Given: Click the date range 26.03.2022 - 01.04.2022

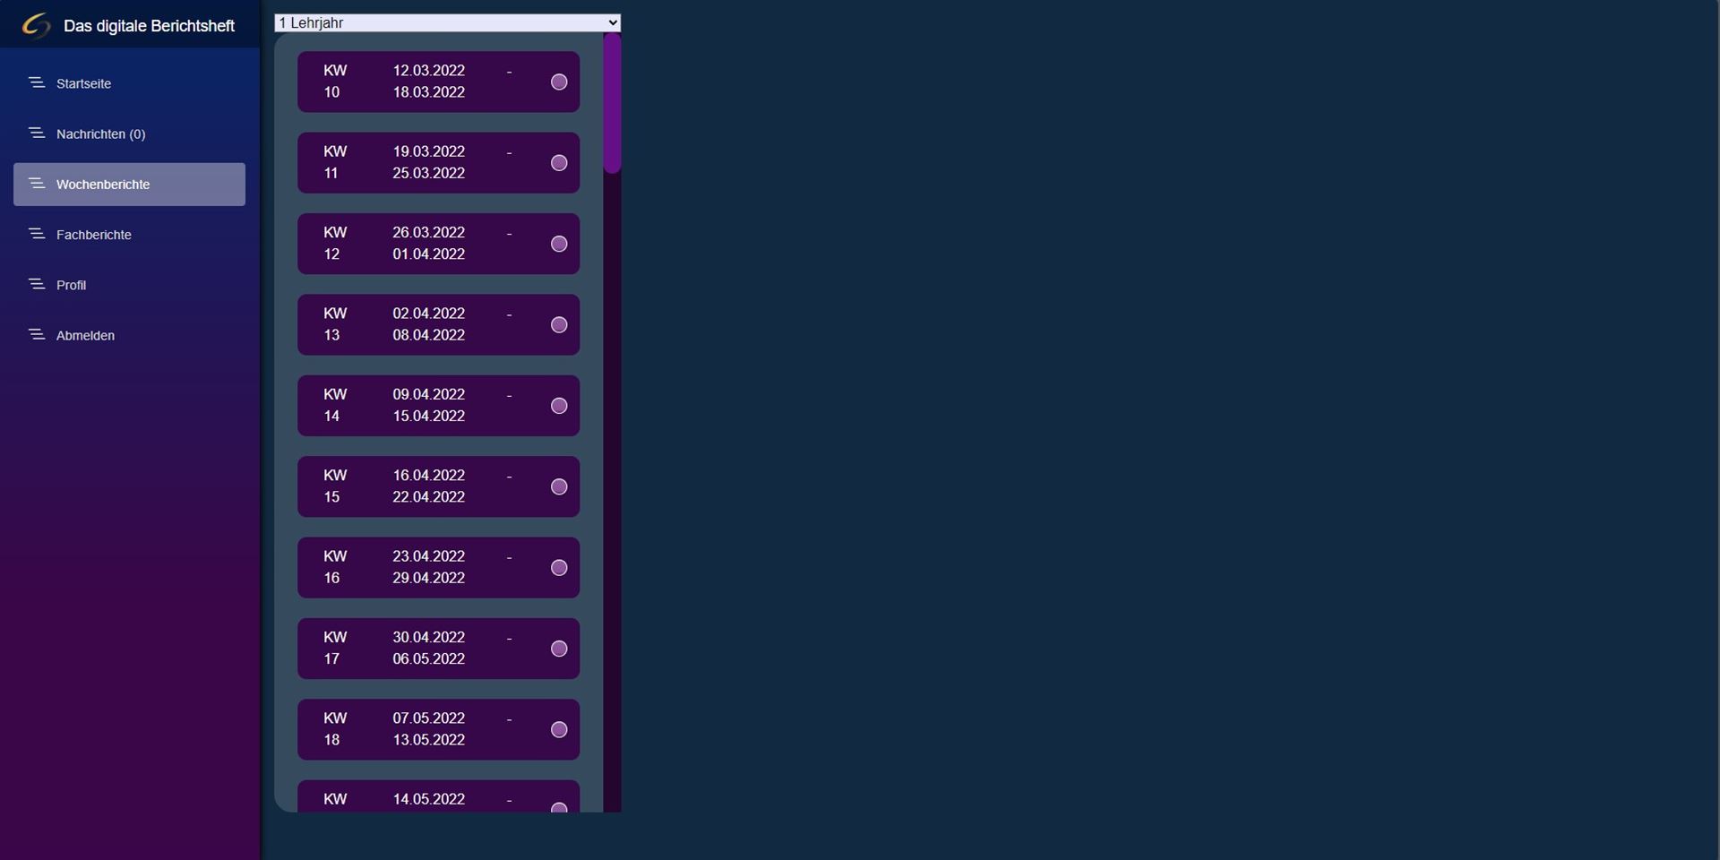Looking at the screenshot, I should coord(452,243).
